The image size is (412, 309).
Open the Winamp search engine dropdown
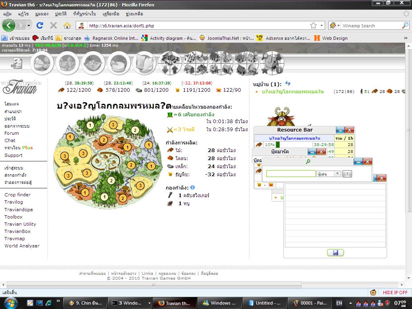(x=338, y=25)
